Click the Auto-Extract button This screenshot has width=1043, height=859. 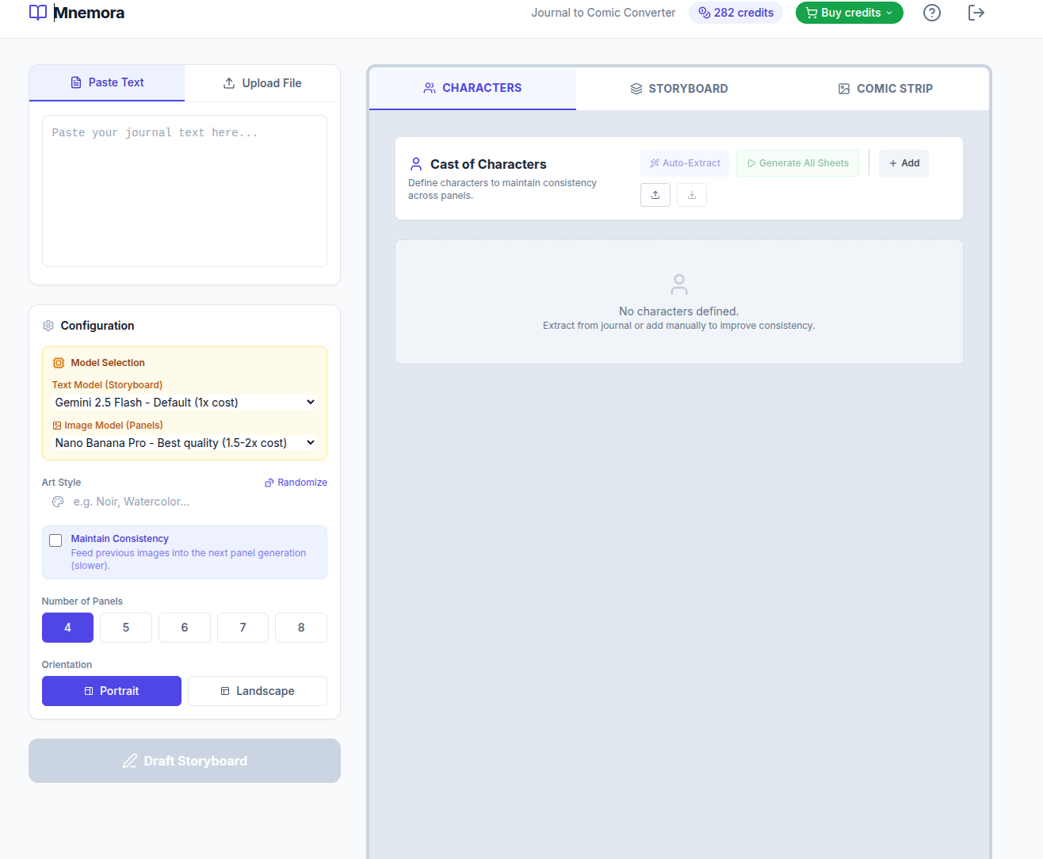pyautogui.click(x=685, y=163)
